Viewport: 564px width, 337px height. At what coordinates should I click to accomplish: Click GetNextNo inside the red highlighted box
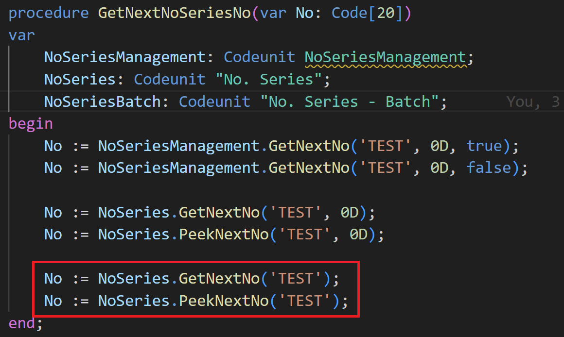click(x=220, y=278)
